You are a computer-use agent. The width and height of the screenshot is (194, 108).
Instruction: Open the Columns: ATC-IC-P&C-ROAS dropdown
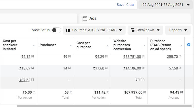[94, 30]
